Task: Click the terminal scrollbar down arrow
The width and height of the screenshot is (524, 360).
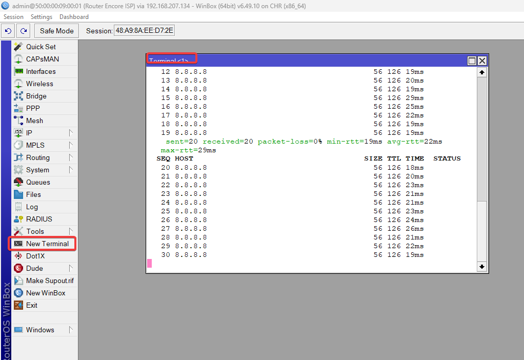Action: tap(481, 267)
